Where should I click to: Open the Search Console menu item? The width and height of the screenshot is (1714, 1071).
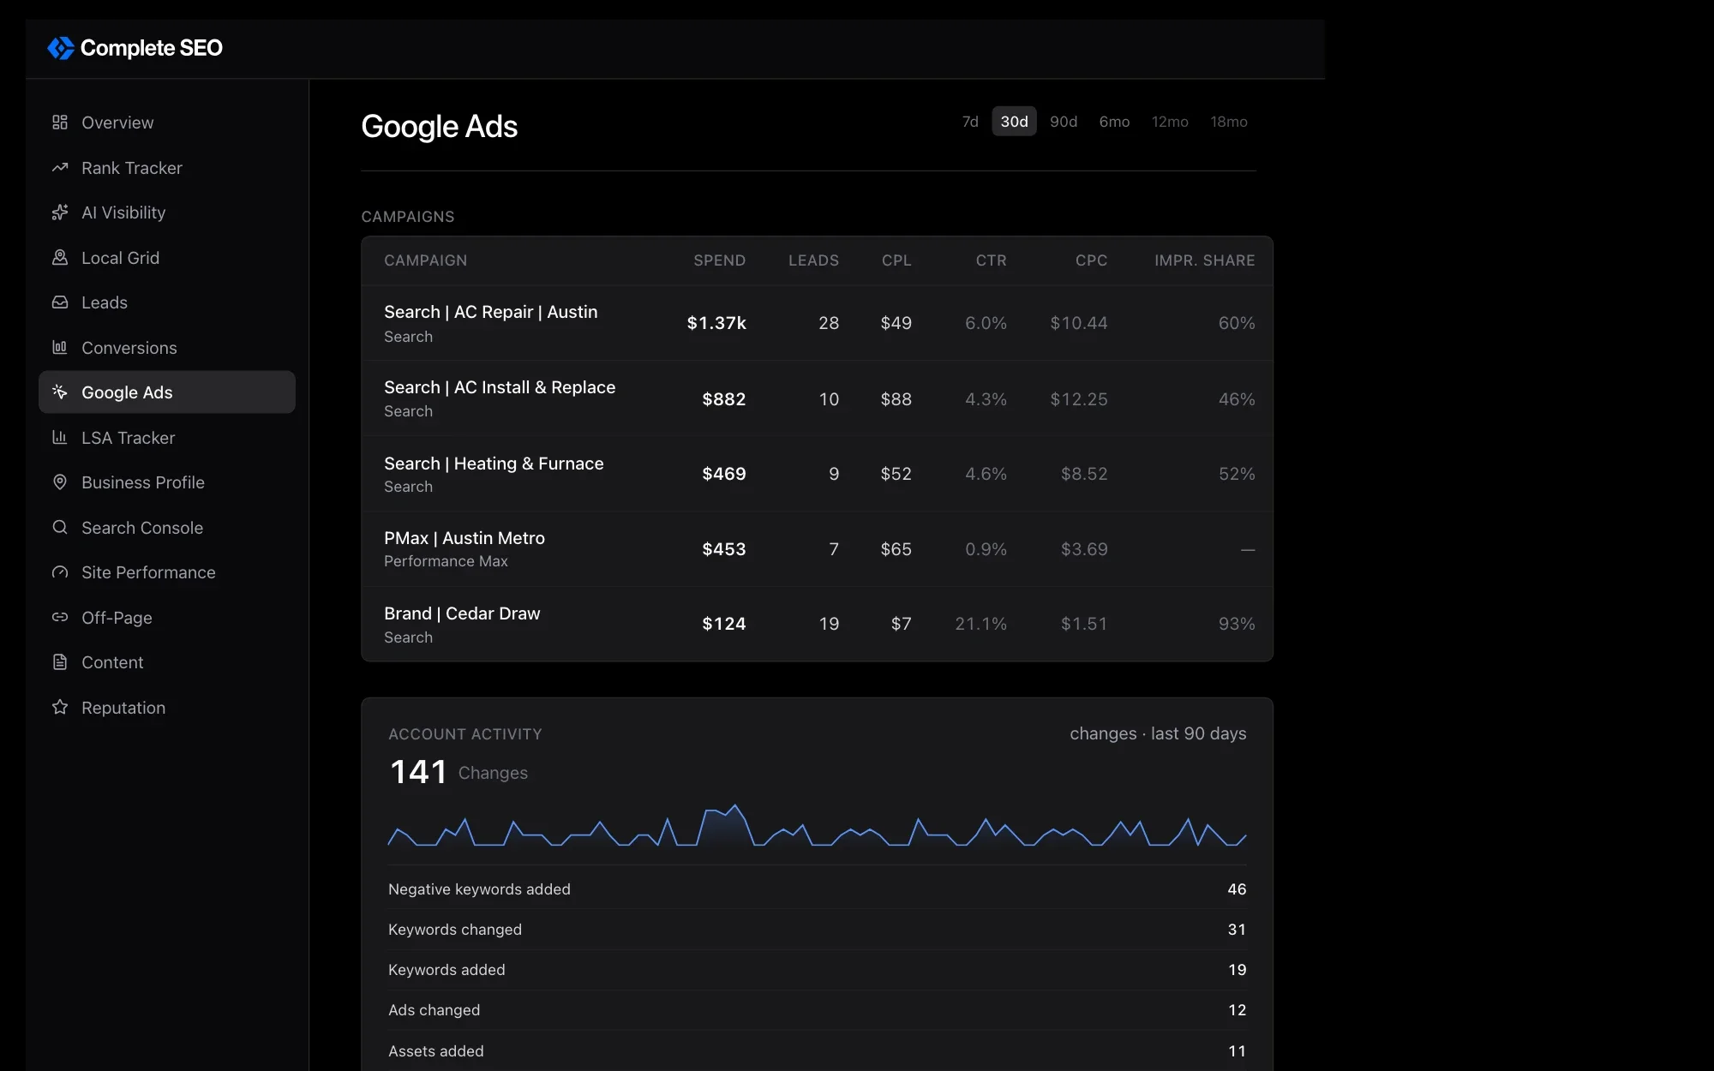[x=167, y=528]
